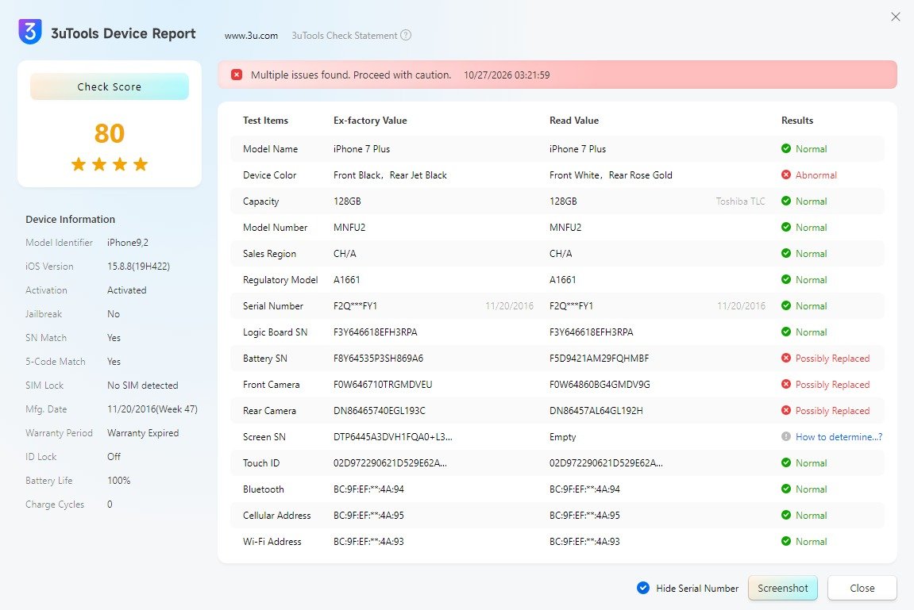Click the 'Empty' Screen SN read value

tap(562, 436)
